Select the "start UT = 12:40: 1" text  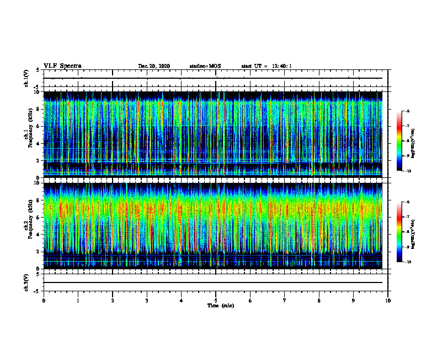click(x=267, y=66)
